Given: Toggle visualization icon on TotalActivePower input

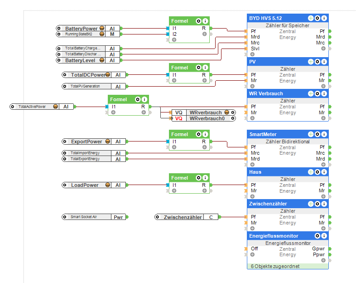Looking at the screenshot, I should [x=55, y=107].
